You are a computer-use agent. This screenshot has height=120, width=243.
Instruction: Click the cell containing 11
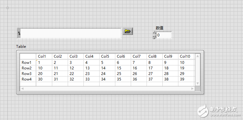click(60, 68)
